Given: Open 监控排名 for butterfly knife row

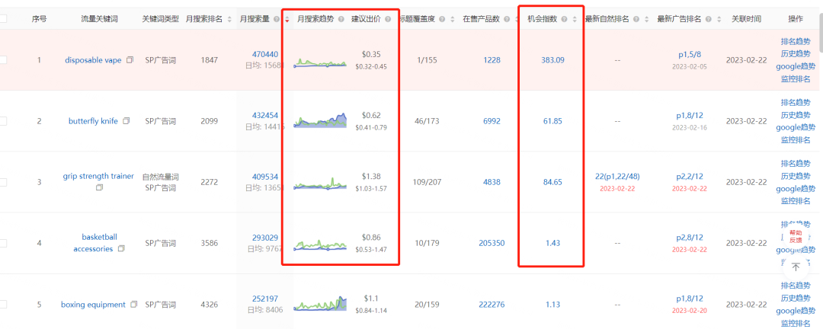Looking at the screenshot, I should click(795, 139).
